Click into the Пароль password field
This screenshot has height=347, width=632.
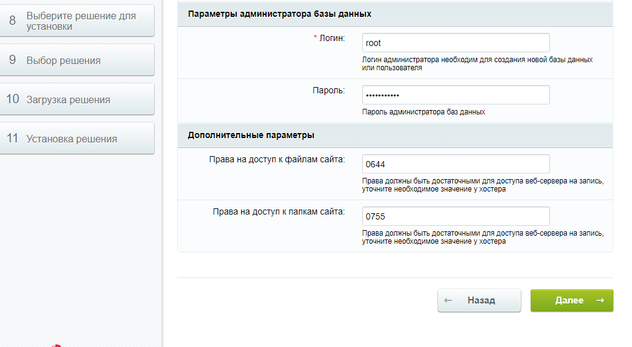click(x=456, y=95)
